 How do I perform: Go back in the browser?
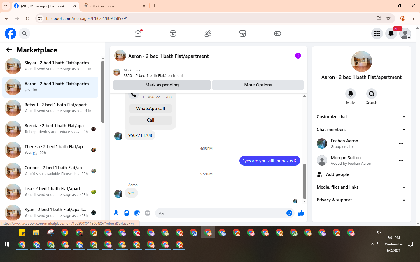tap(7, 18)
